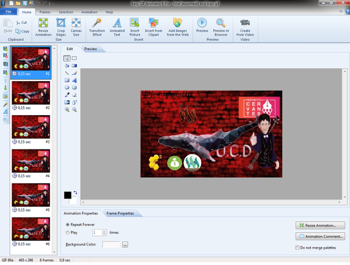
Task: Open the Crop Edges tool
Action: pos(61,27)
